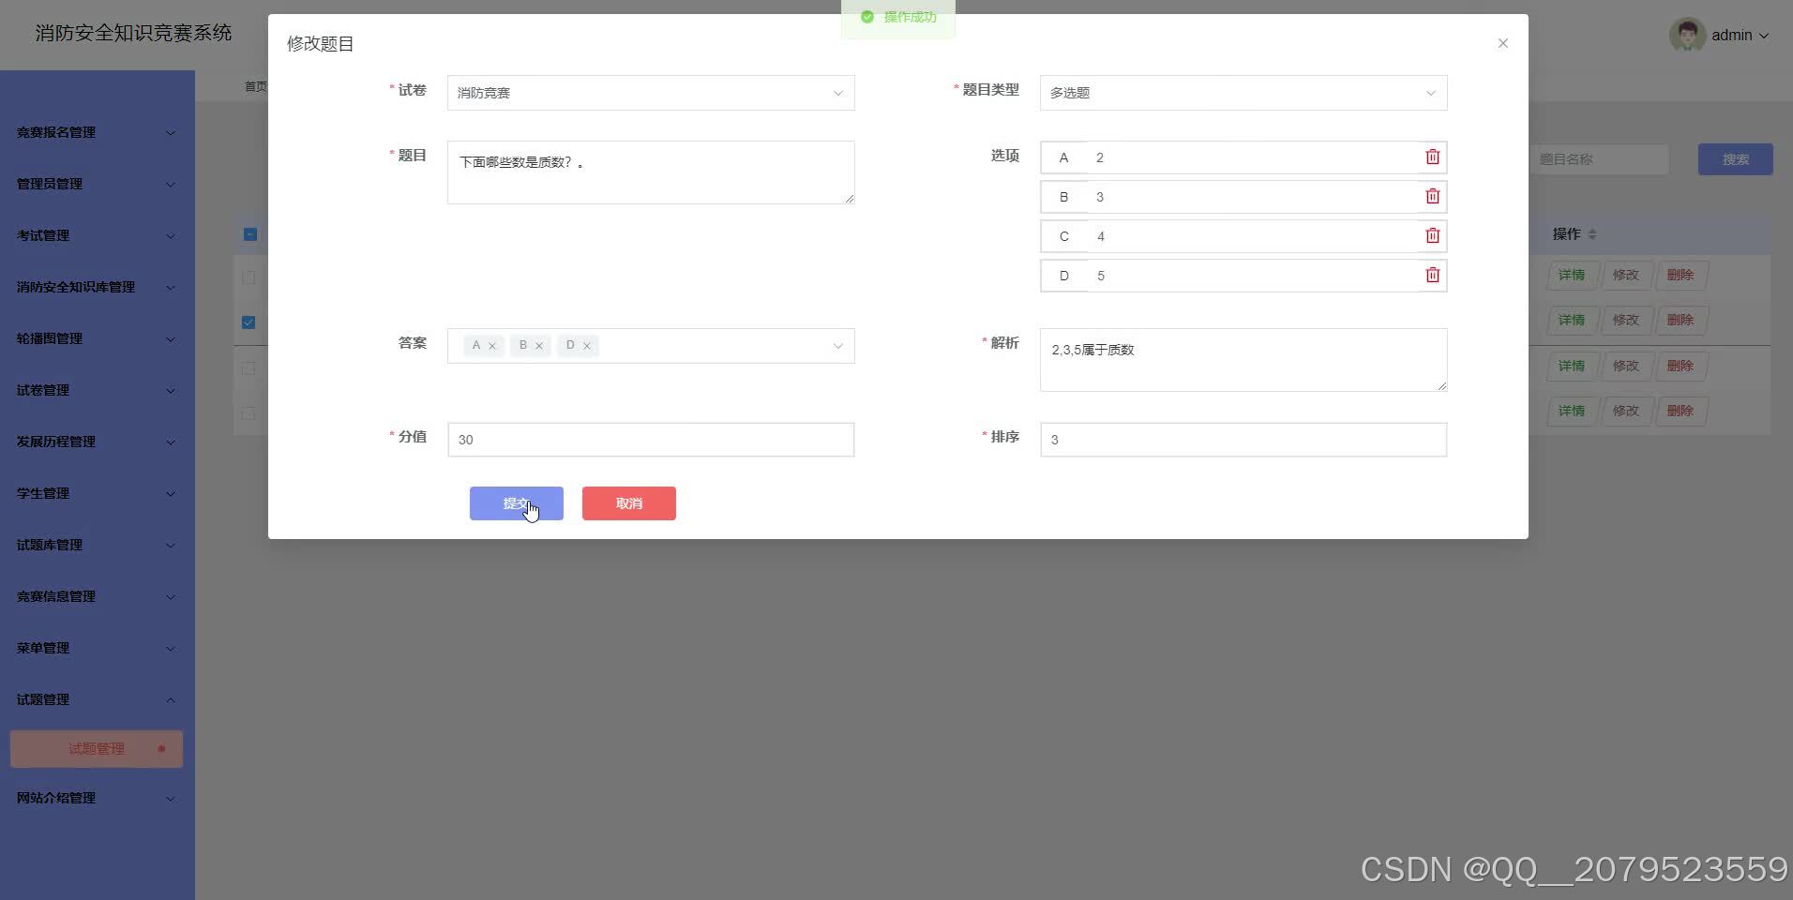Delete option D using its trash icon
The width and height of the screenshot is (1793, 900).
pos(1432,275)
